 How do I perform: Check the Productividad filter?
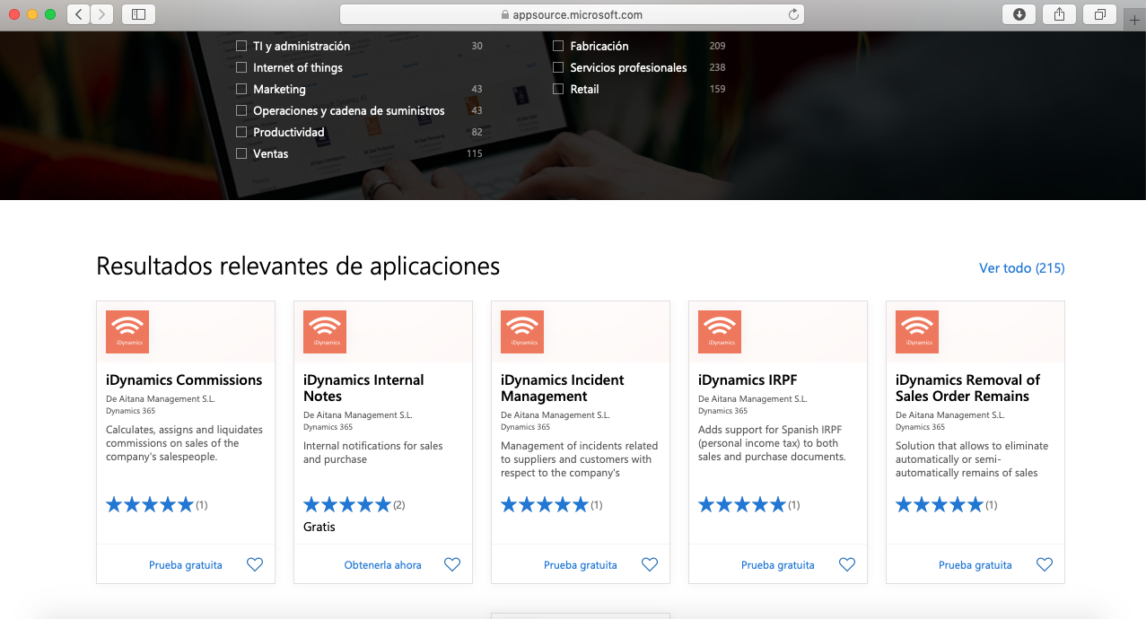(x=241, y=132)
